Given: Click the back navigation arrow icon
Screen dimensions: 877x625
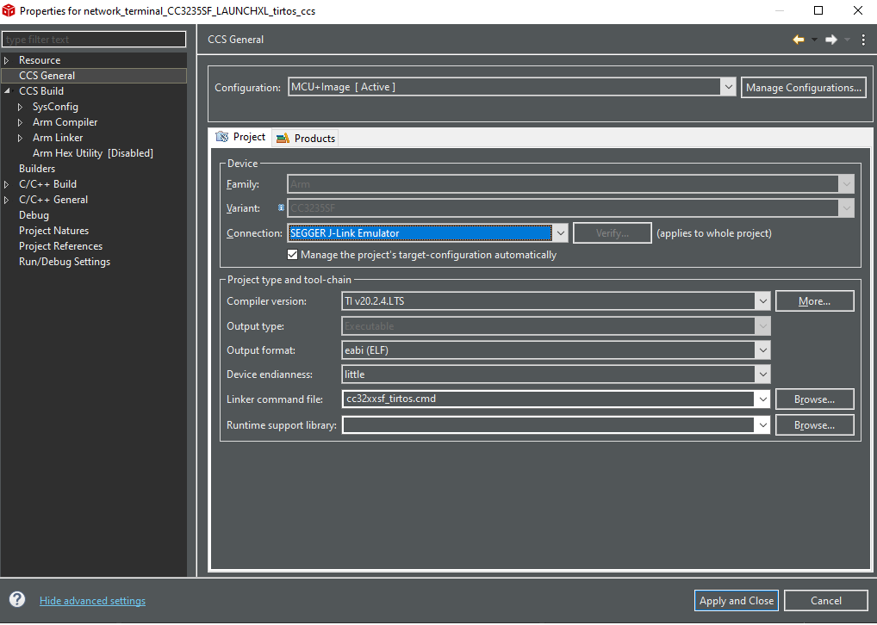Looking at the screenshot, I should pos(798,39).
